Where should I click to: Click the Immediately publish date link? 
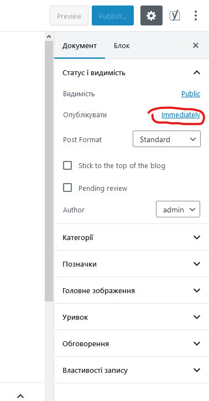180,115
